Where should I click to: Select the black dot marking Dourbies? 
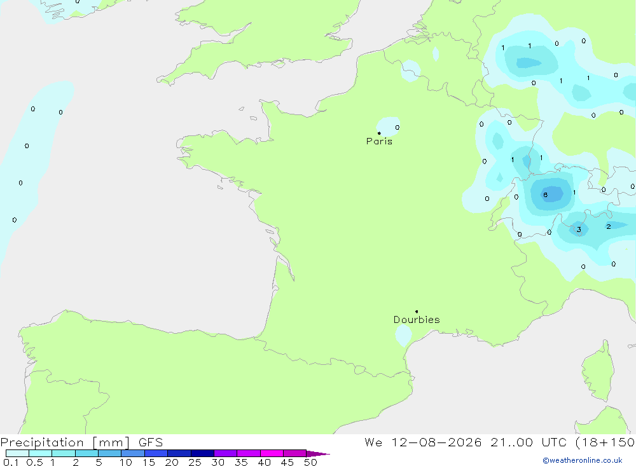point(417,312)
